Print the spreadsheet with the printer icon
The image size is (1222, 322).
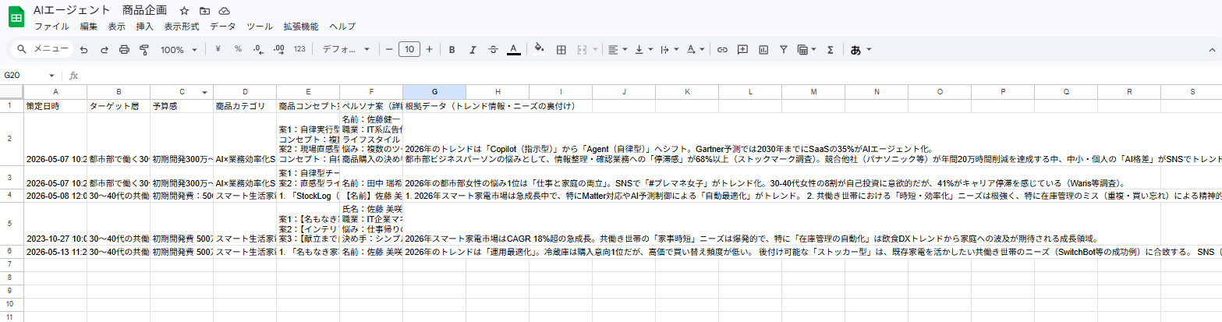coord(124,49)
